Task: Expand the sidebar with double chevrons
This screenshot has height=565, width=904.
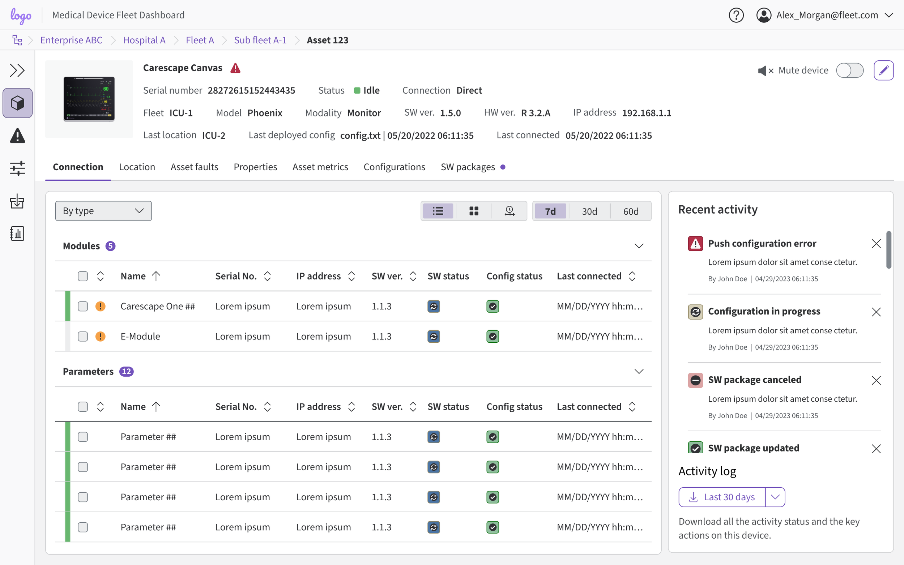Action: (17, 70)
